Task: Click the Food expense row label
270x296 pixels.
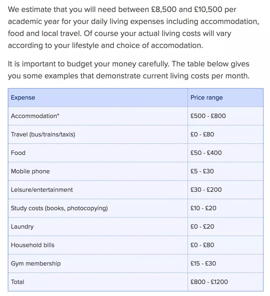Action: click(18, 153)
